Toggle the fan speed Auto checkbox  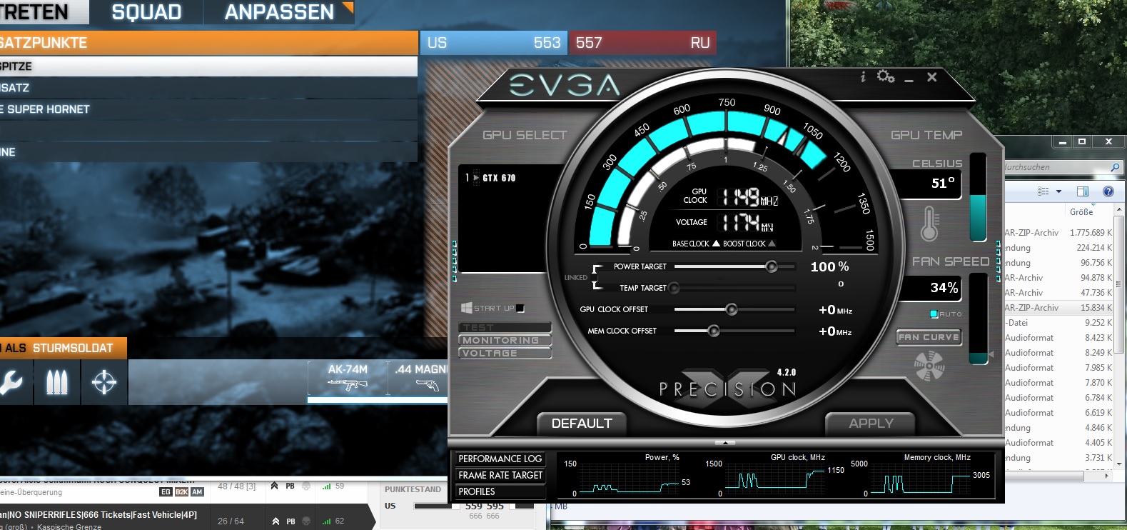pos(934,314)
